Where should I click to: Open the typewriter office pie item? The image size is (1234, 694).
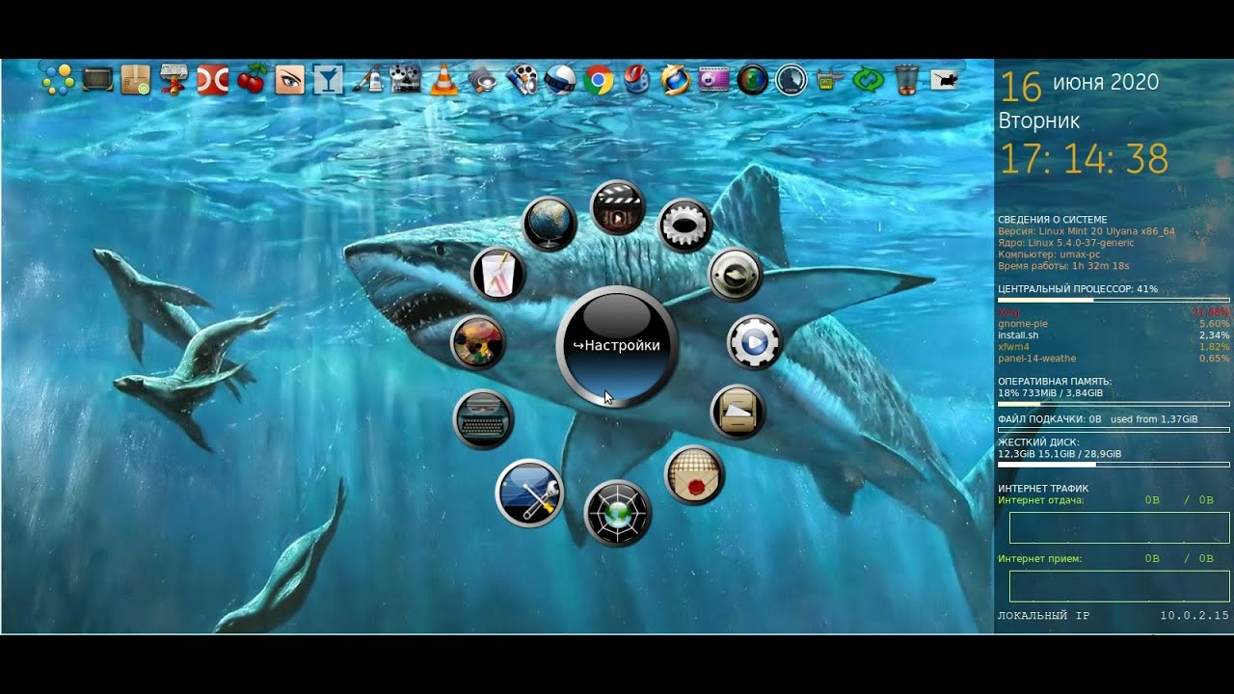coord(483,419)
